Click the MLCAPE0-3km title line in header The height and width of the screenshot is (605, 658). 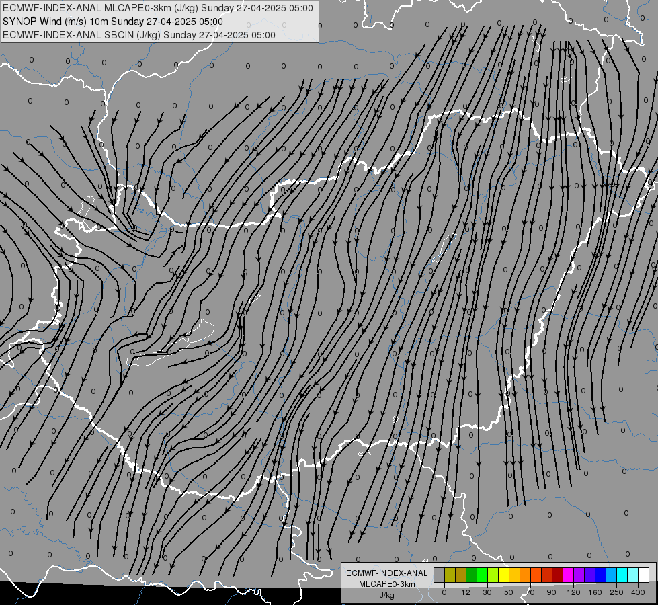tap(158, 8)
